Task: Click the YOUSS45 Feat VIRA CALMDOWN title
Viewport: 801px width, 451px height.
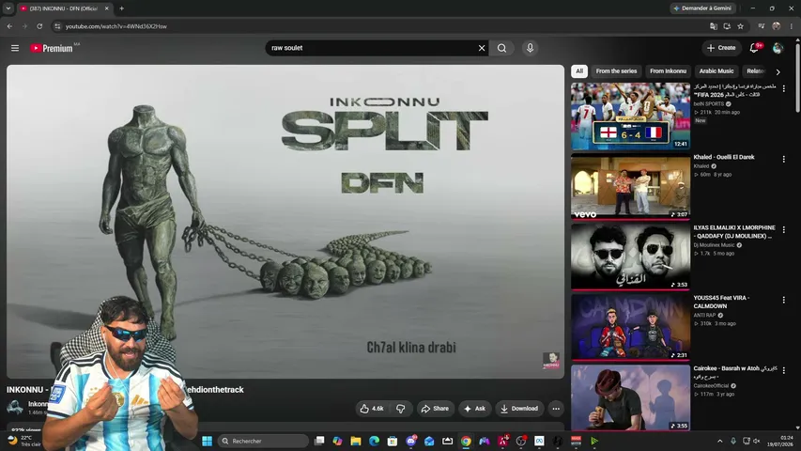Action: pos(721,302)
